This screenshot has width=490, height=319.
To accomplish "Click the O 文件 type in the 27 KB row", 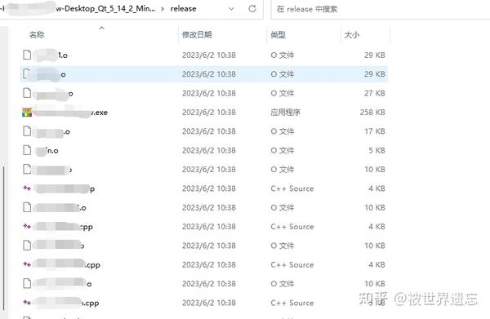I will coord(283,93).
